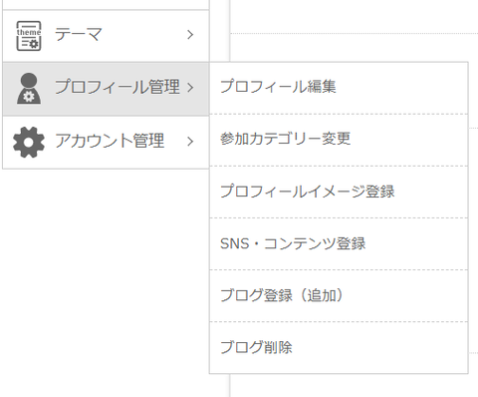Click the blank sidebar area below アカウント管理

(x=106, y=282)
